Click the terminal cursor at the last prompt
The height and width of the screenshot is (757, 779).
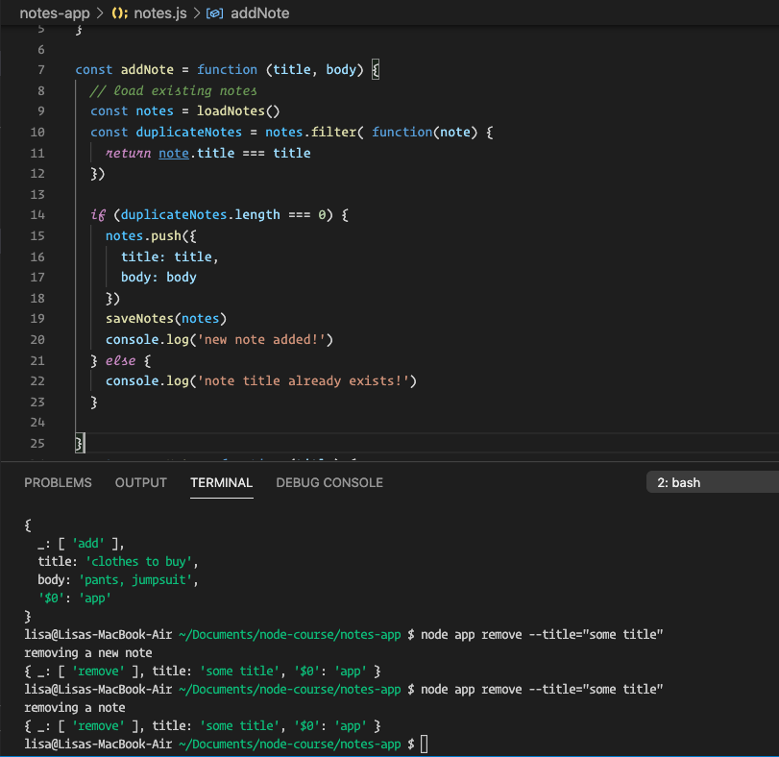click(x=424, y=745)
